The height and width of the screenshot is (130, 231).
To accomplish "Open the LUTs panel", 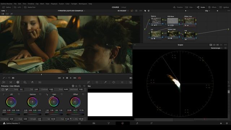I will [x=18, y=7].
